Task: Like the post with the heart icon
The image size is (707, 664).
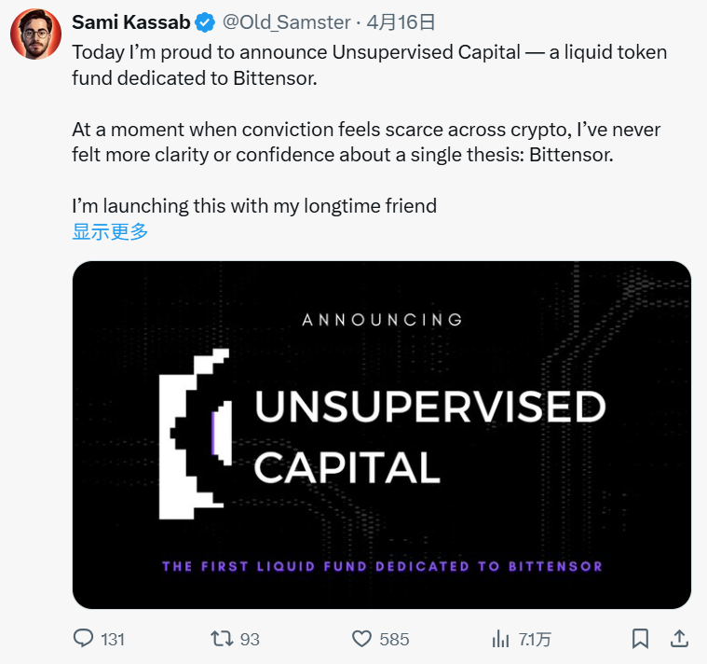Action: coord(362,639)
